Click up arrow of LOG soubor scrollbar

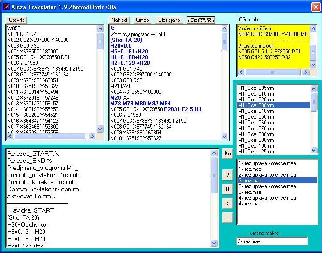(x=313, y=28)
